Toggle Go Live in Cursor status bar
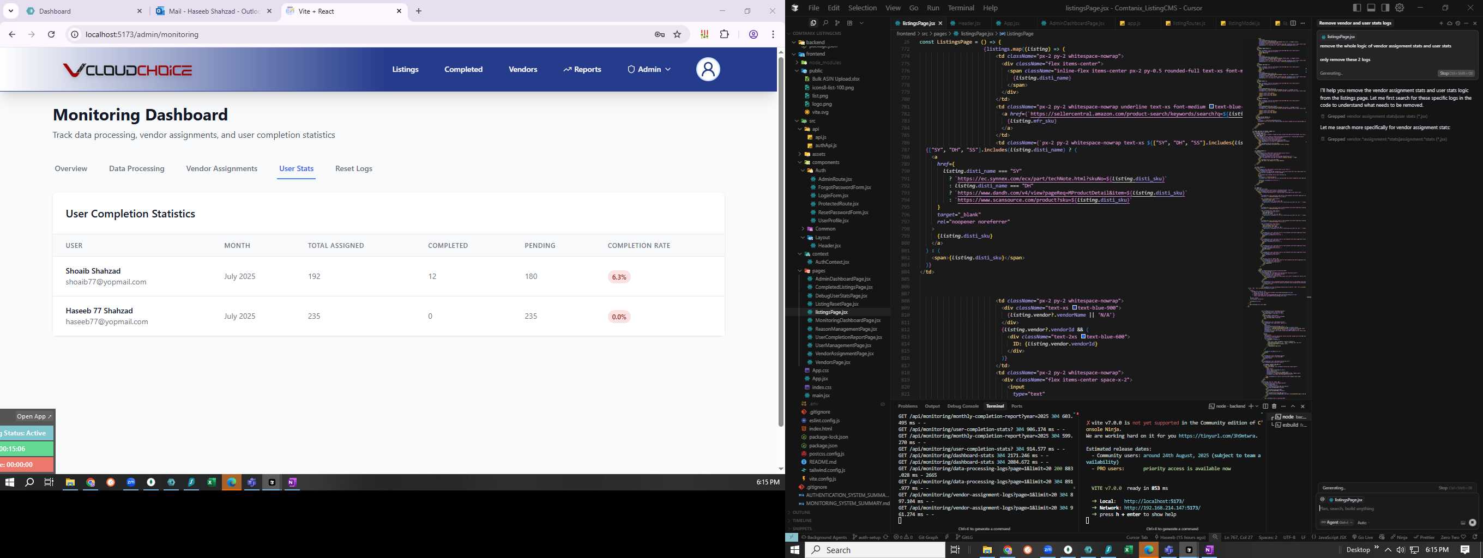Viewport: 1483px width, 558px height. (1361, 537)
